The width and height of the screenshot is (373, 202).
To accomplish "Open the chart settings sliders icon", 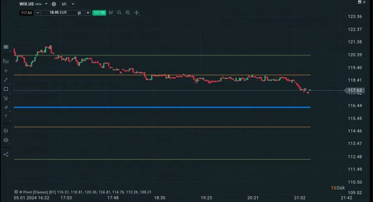I will [x=6, y=131].
